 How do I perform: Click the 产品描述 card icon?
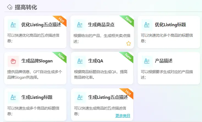click(147, 61)
